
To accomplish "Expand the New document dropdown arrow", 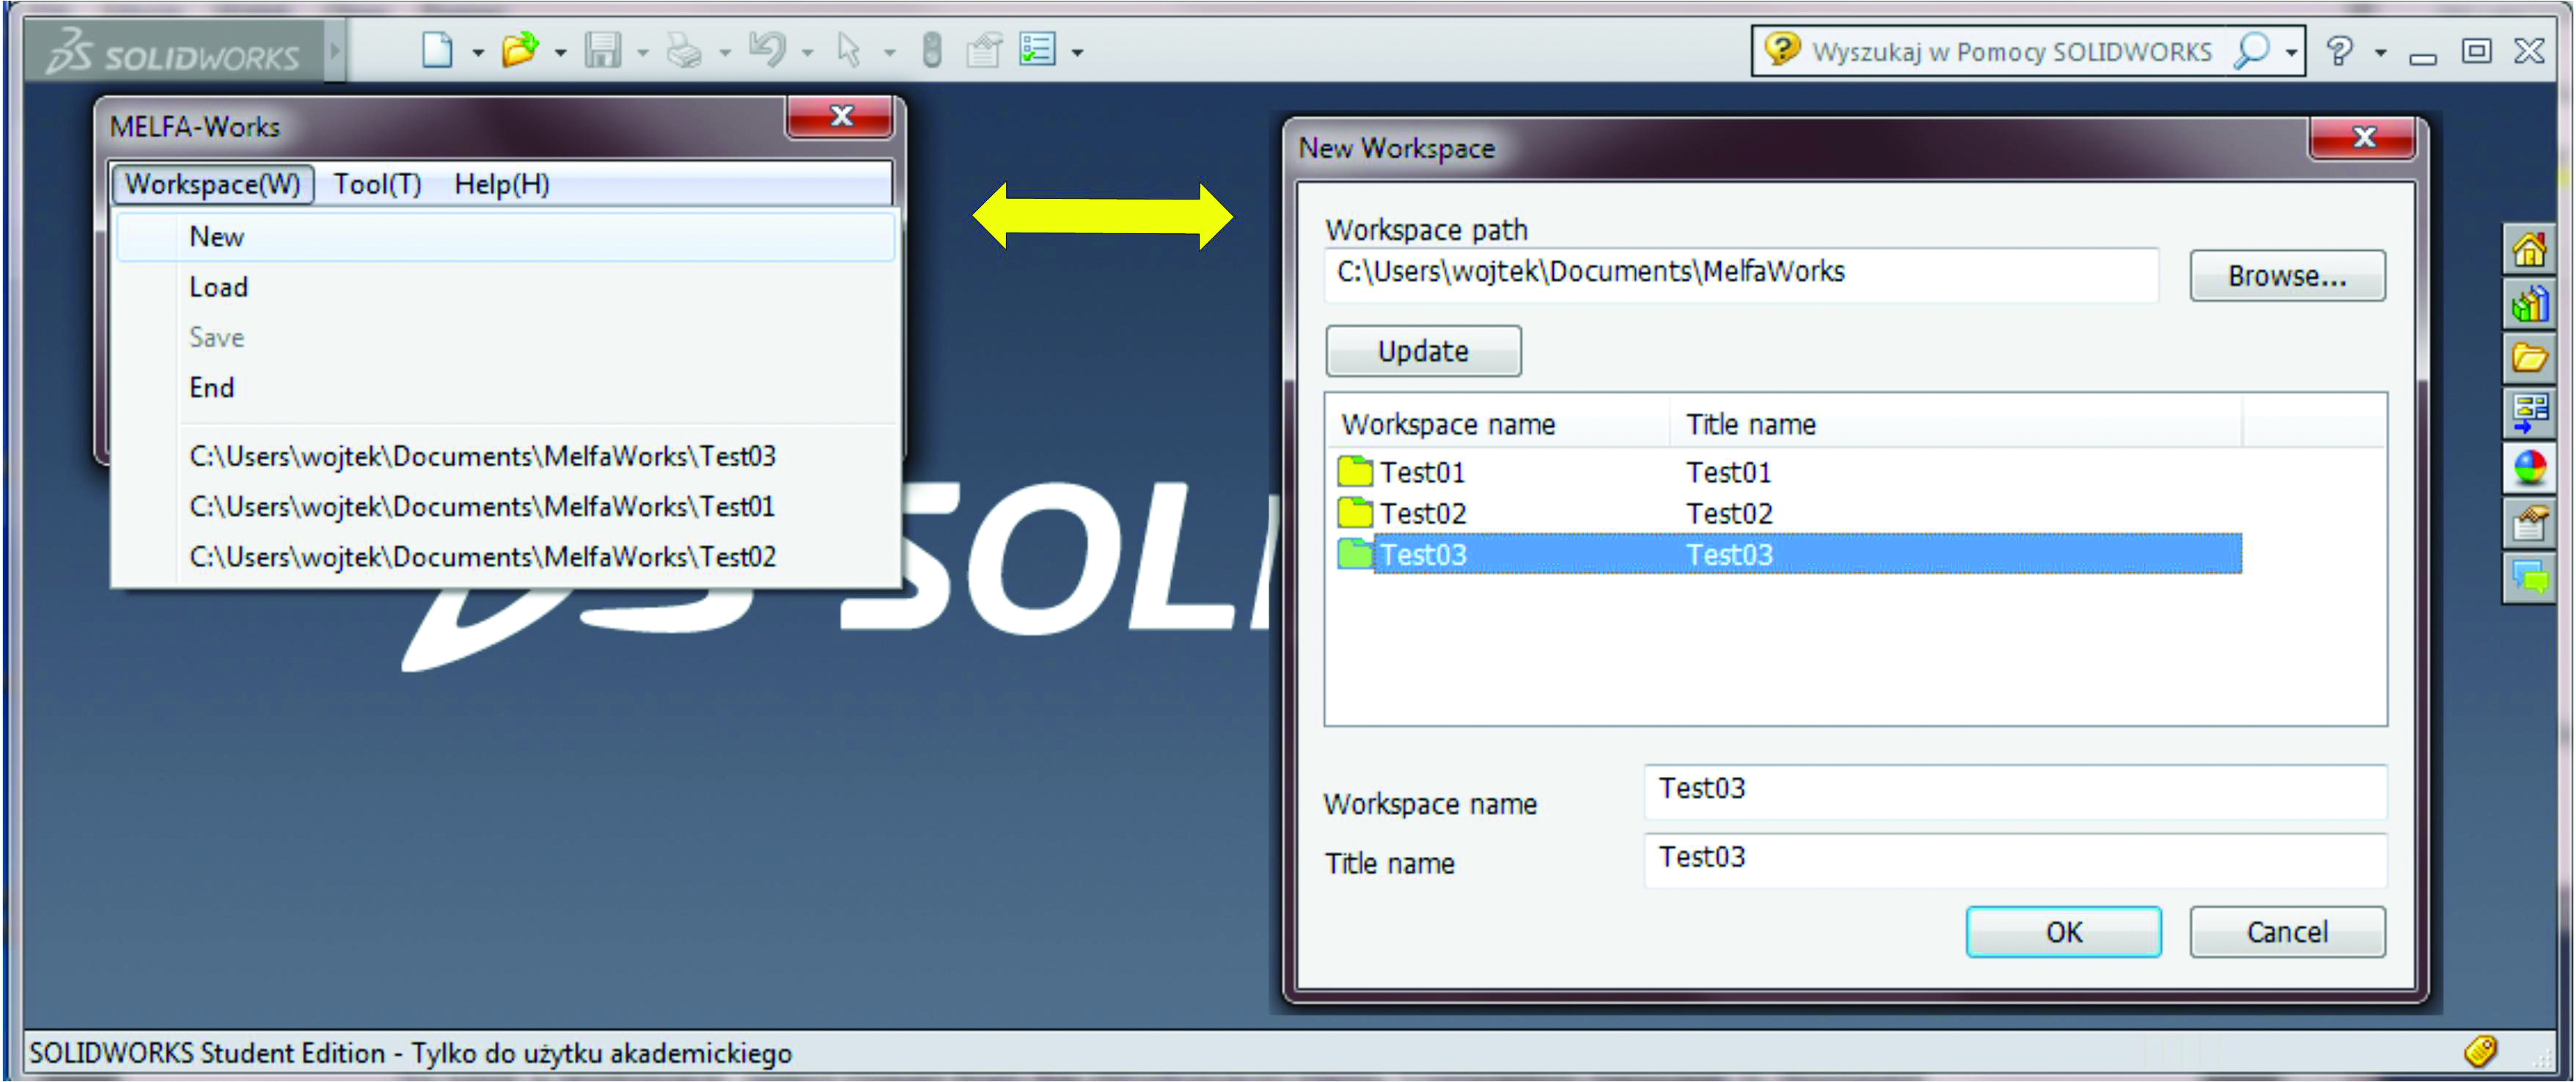I will pyautogui.click(x=478, y=53).
